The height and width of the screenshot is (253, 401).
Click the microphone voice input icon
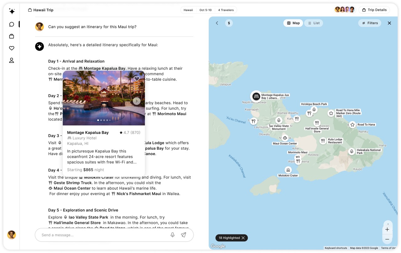tap(173, 235)
